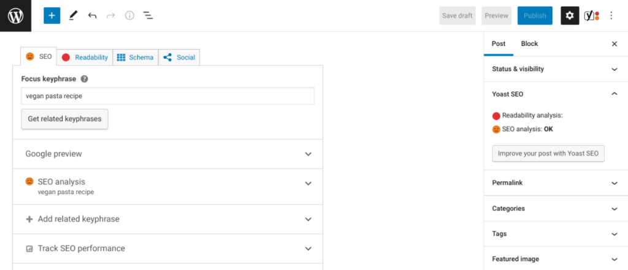Viewport: 628px width, 270px height.
Task: Switch to the Readability tab
Action: 85,58
